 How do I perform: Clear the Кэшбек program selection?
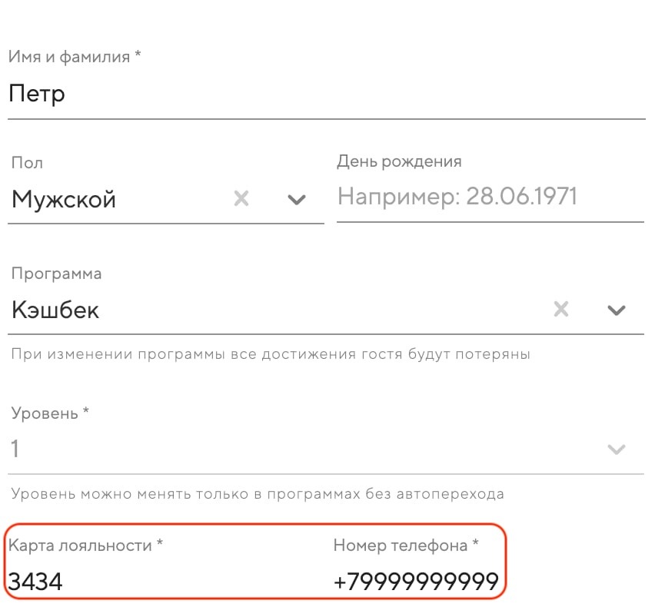point(561,310)
